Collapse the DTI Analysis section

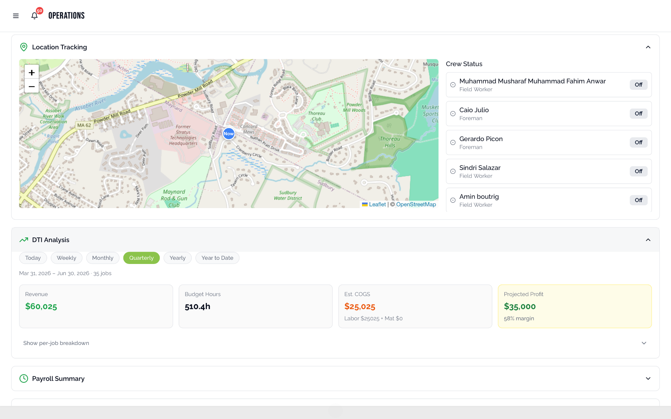[648, 240]
